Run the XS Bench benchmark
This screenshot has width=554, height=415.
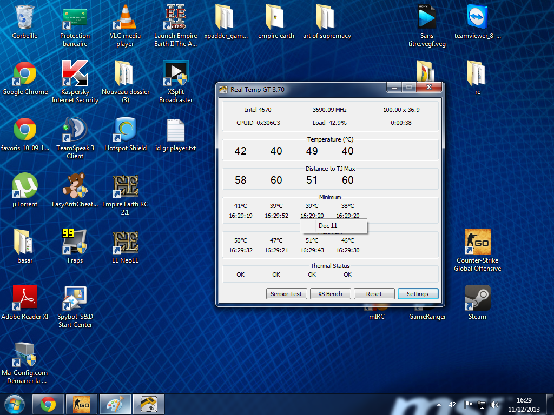pos(330,294)
